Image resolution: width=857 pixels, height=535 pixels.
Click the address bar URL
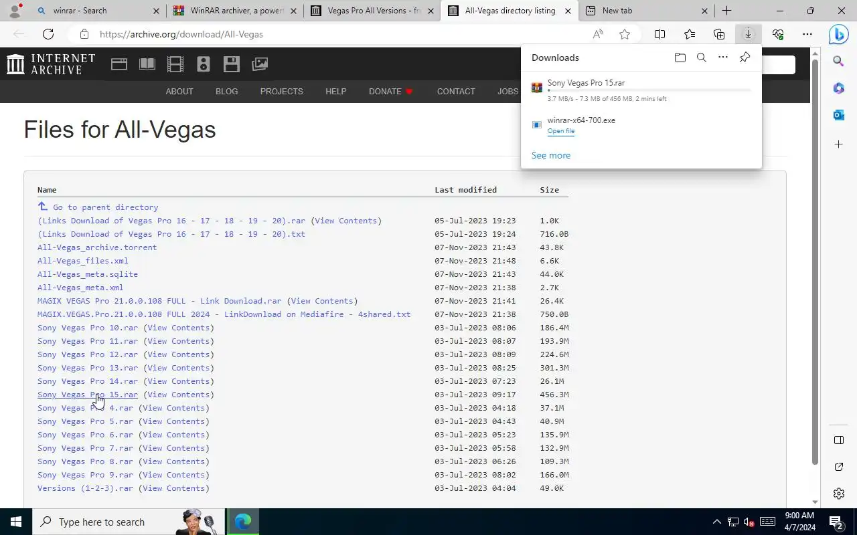(x=181, y=34)
